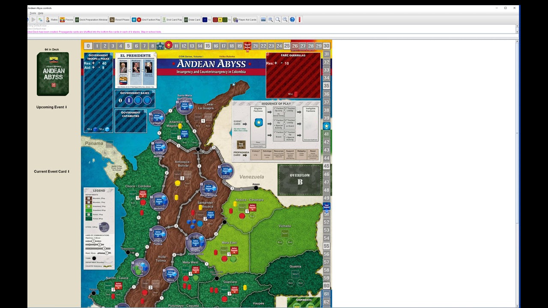Click the step forward arrow in toolbar

pyautogui.click(x=33, y=20)
